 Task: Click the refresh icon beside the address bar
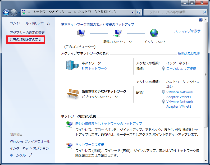[139, 12]
